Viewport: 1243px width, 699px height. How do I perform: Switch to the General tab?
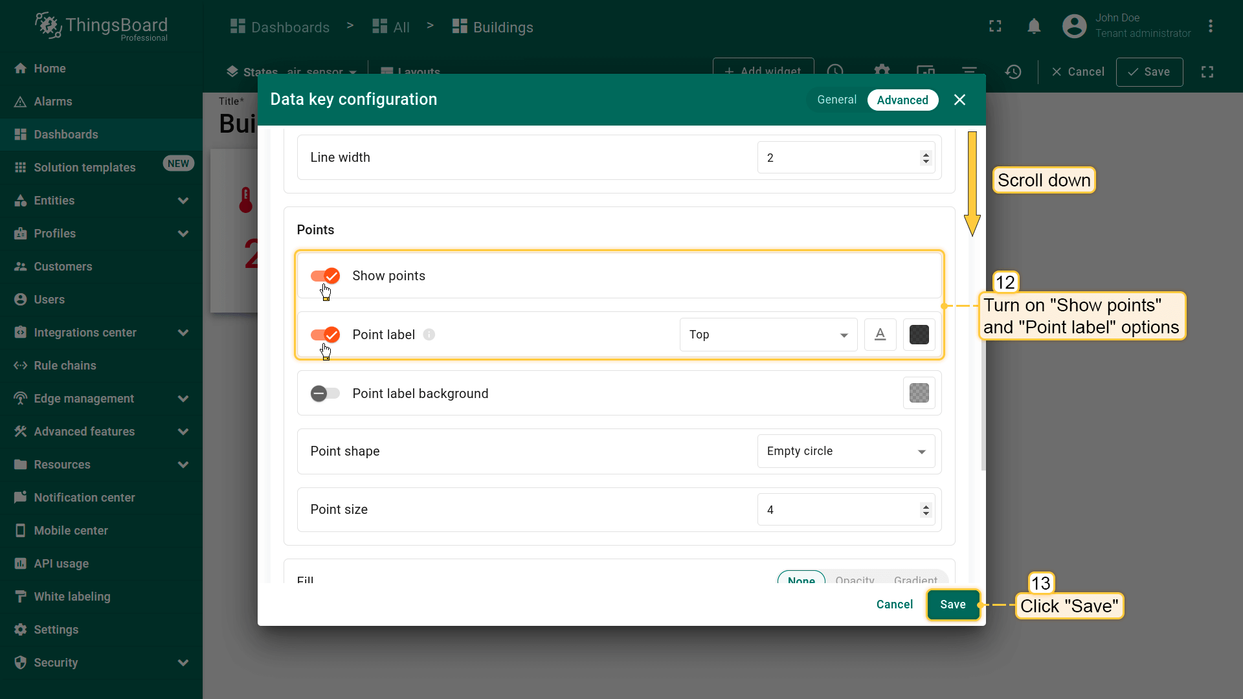click(x=836, y=100)
